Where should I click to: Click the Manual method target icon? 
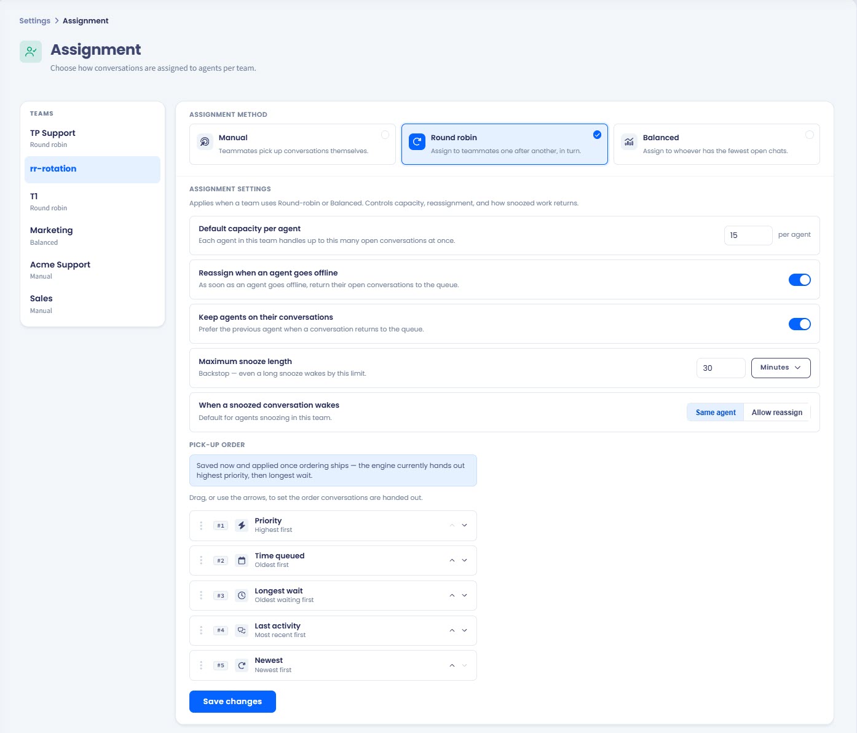(205, 141)
